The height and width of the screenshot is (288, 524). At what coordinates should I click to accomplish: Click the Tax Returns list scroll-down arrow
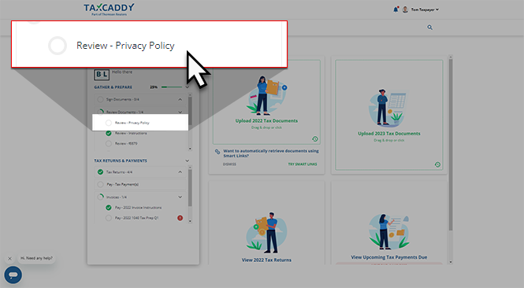pos(190,221)
